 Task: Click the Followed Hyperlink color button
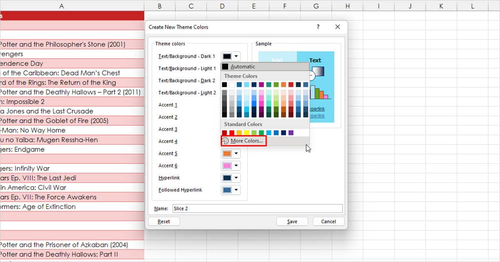(x=227, y=190)
